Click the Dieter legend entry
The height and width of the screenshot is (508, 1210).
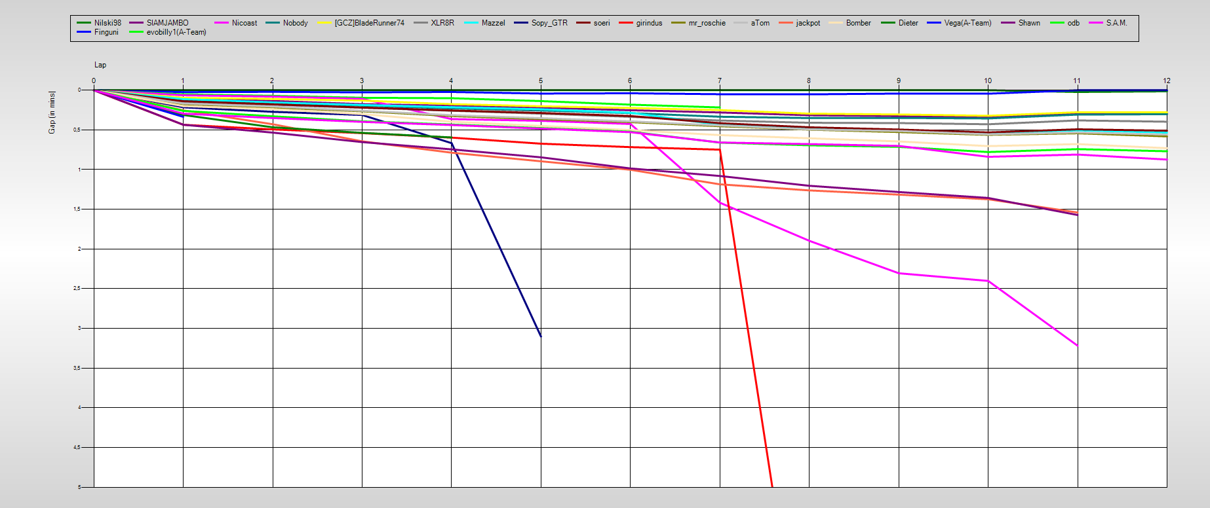pos(908,23)
